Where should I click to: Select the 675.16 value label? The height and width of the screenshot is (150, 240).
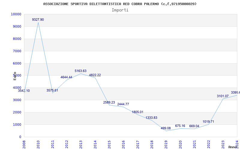click(180, 126)
